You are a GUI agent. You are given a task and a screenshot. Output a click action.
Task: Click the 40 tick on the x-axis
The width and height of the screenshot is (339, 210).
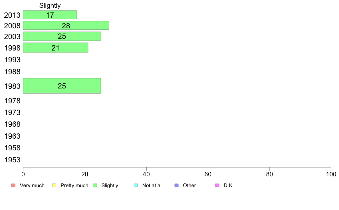(146, 174)
